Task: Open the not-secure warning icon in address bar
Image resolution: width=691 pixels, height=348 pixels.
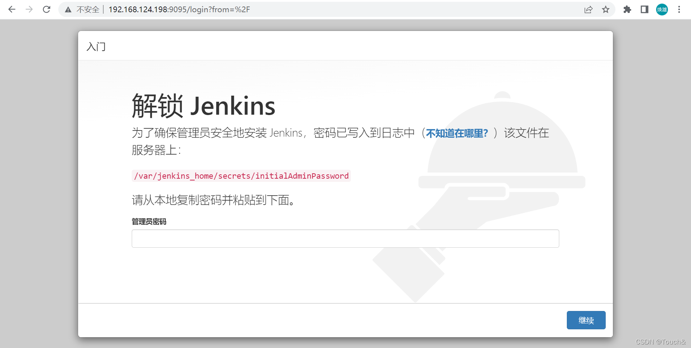Action: tap(68, 10)
